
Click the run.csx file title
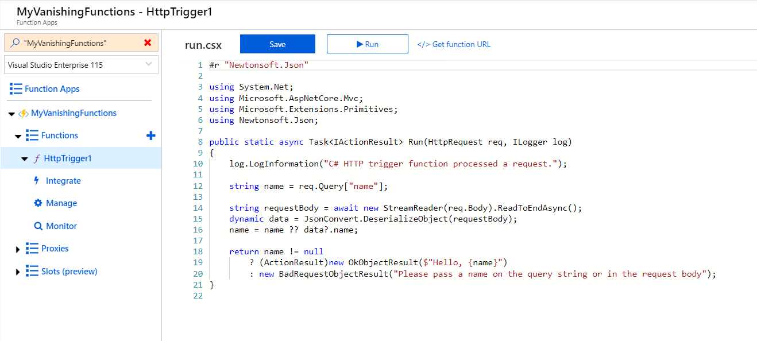point(203,45)
